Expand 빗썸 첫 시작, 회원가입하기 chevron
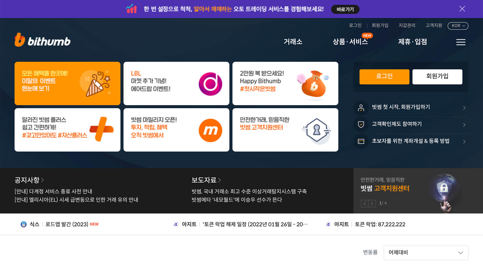The image size is (483, 271). point(464,108)
